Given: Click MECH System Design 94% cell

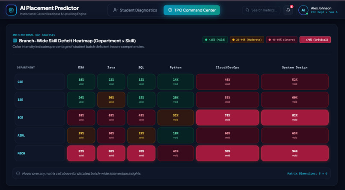Looking at the screenshot, I should (x=294, y=153).
